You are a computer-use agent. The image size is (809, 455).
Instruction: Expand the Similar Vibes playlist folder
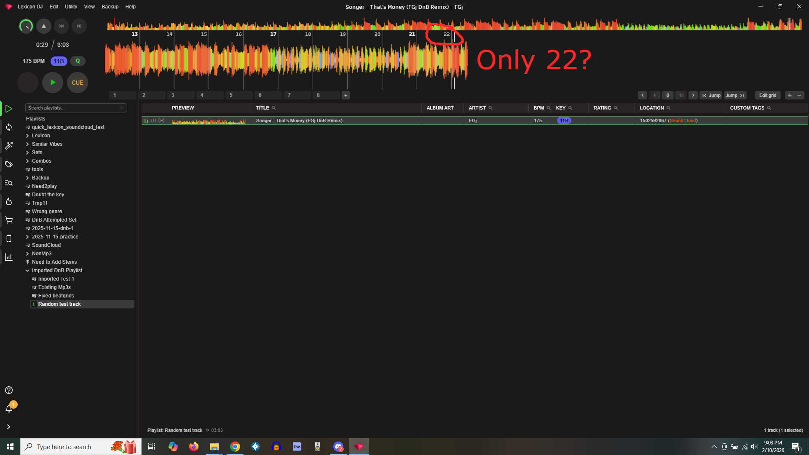click(x=27, y=144)
